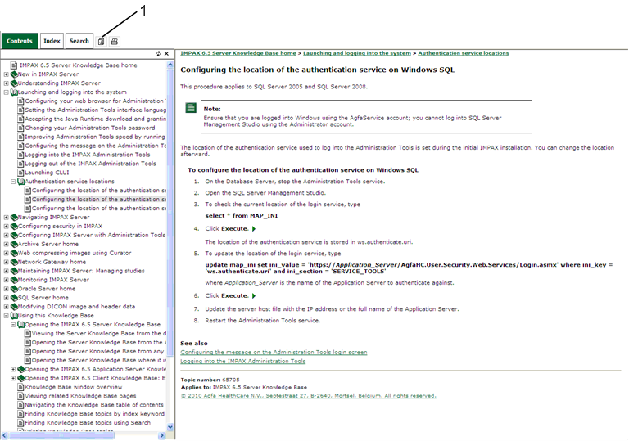The height and width of the screenshot is (441, 629).
Task: Click the contents tree scroll up arrow
Action: tap(170, 65)
